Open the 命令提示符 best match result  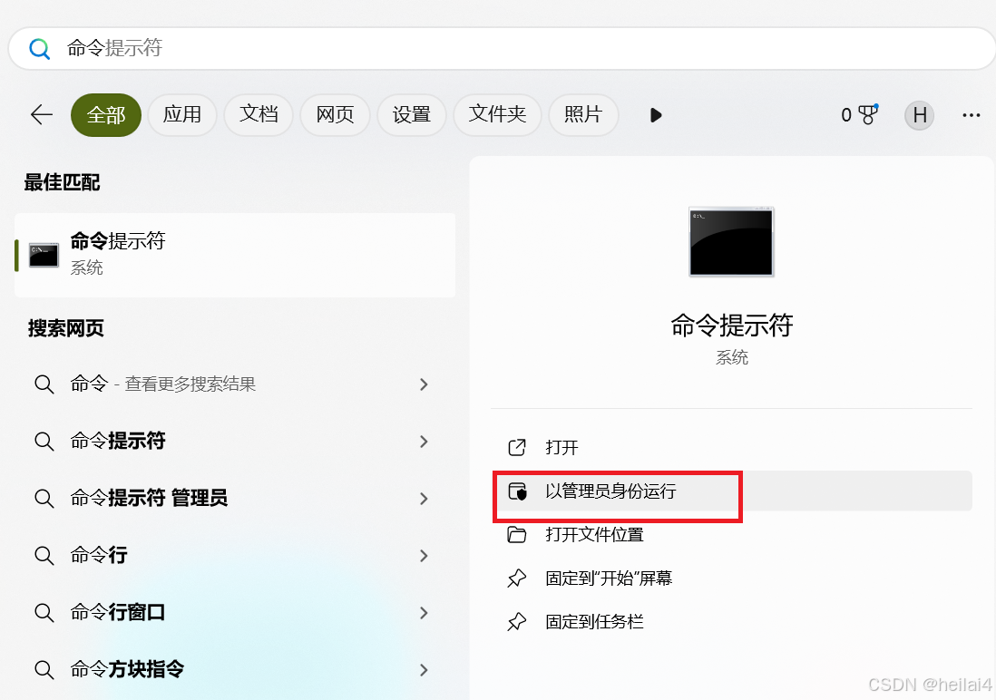[235, 255]
